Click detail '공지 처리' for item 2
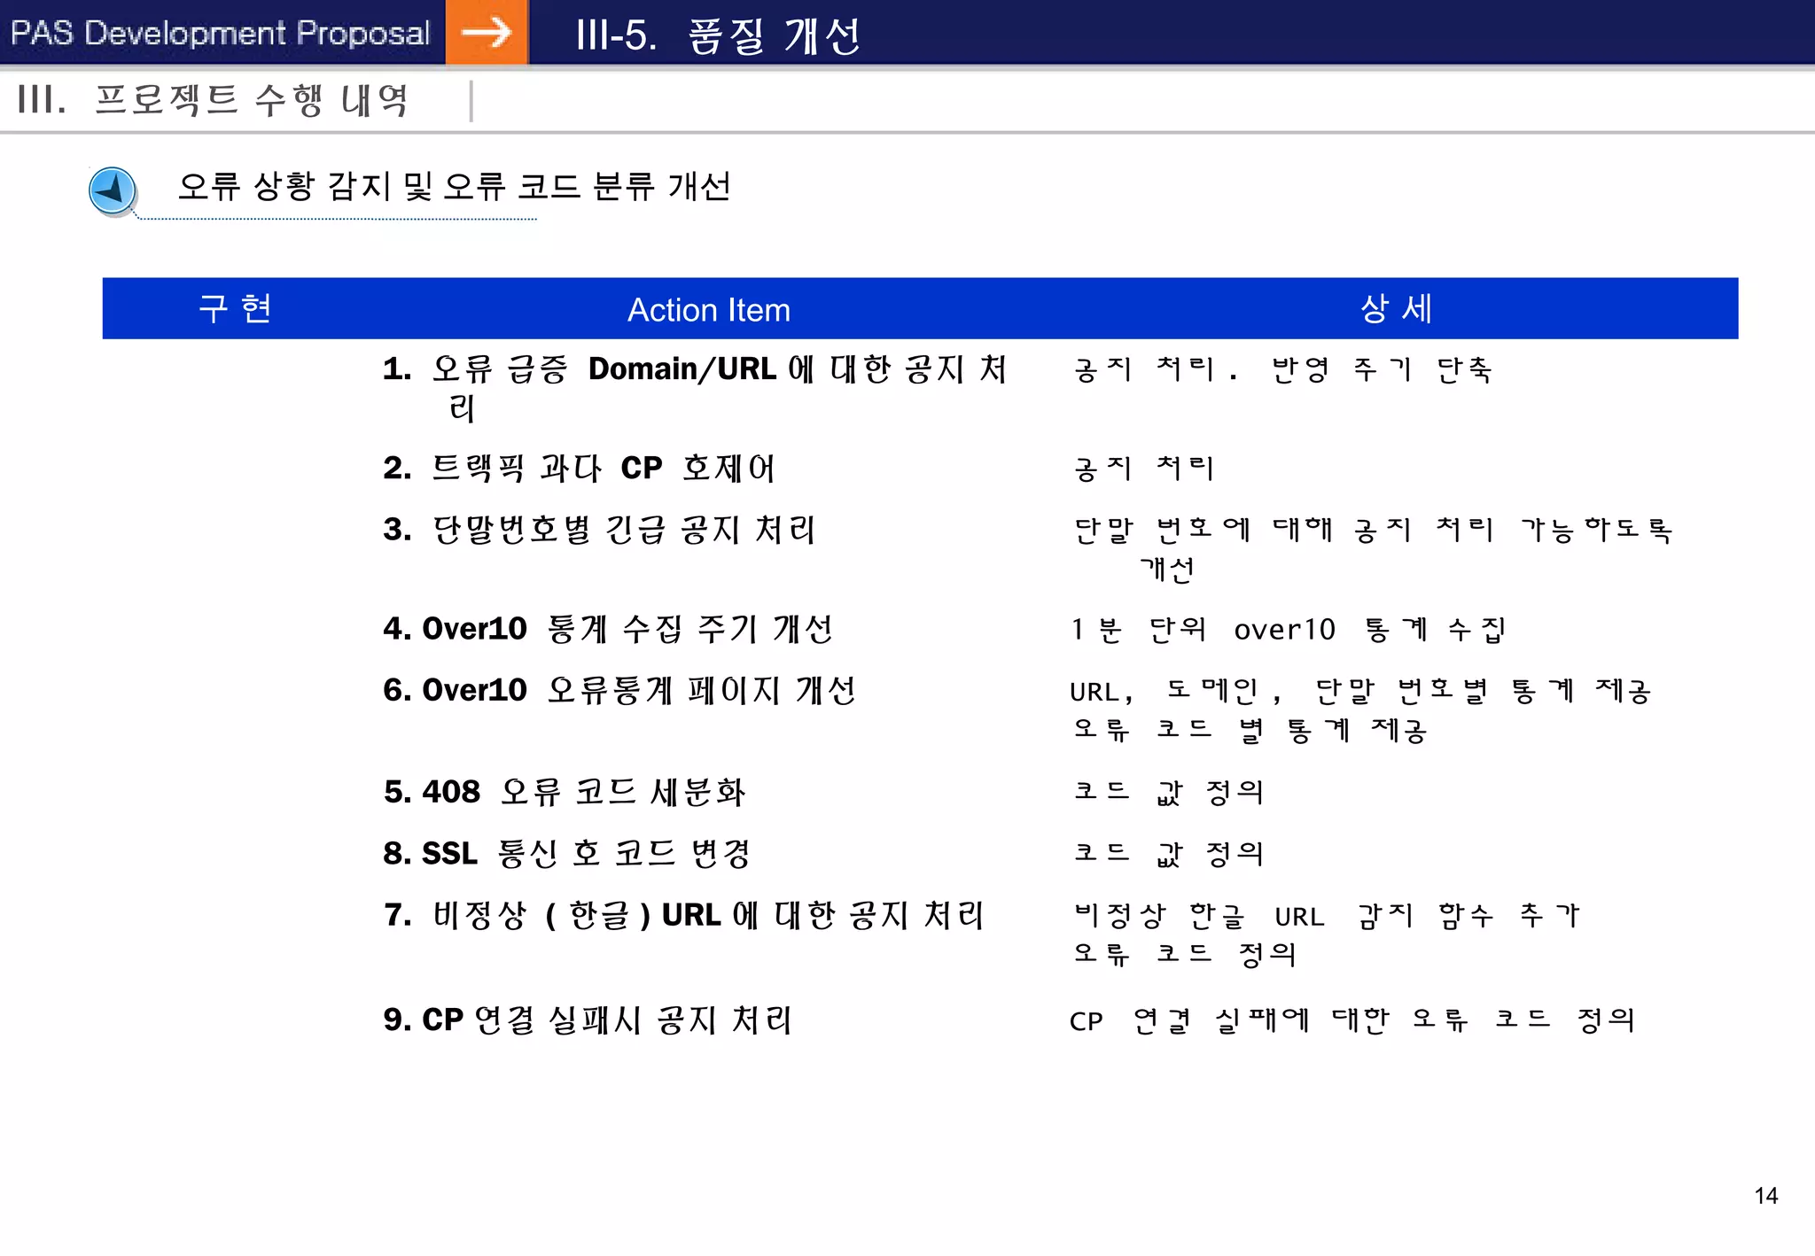Screen dimensions: 1815x1256 (x=1143, y=468)
